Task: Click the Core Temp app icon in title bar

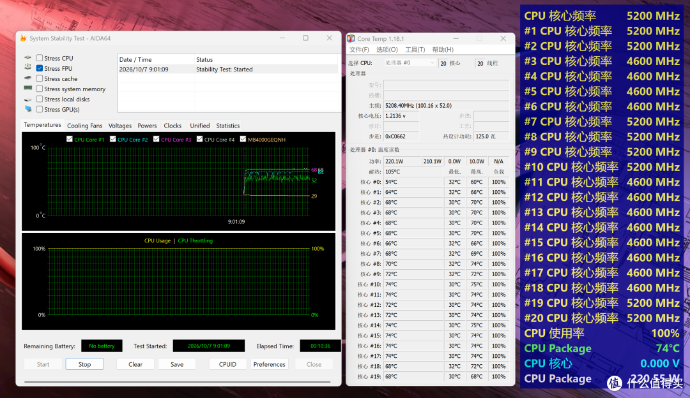Action: coord(351,39)
